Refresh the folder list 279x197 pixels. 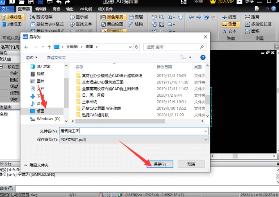click(136, 47)
